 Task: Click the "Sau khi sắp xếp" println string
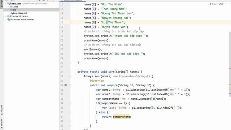[128, 54]
